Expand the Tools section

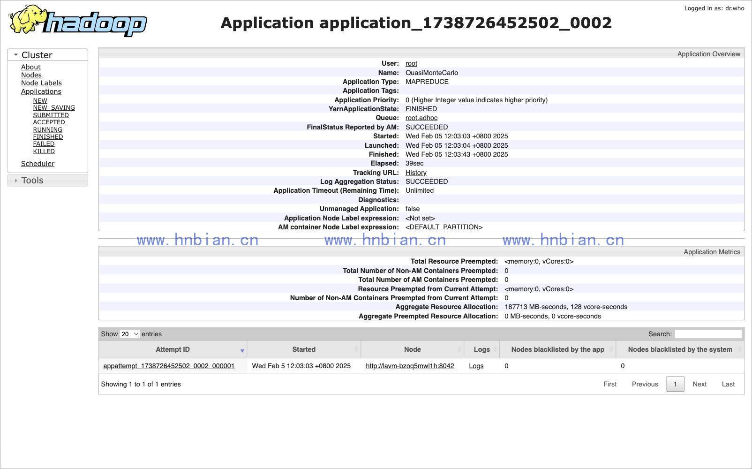coord(47,180)
